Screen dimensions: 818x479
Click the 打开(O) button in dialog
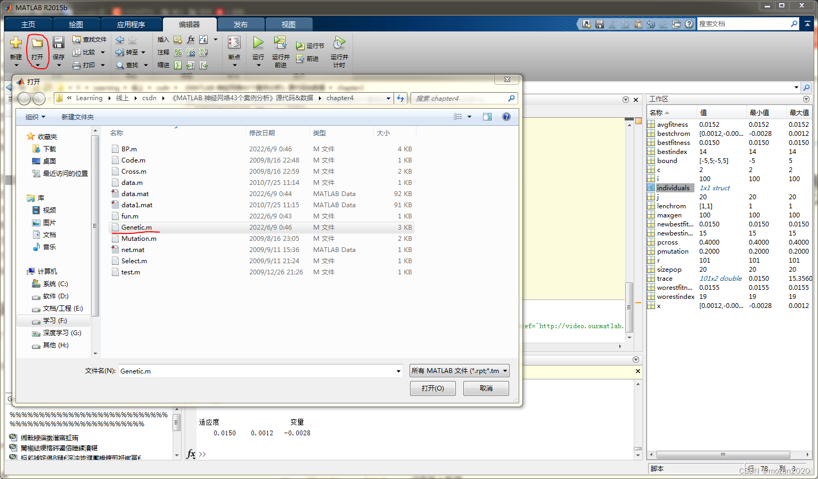432,388
